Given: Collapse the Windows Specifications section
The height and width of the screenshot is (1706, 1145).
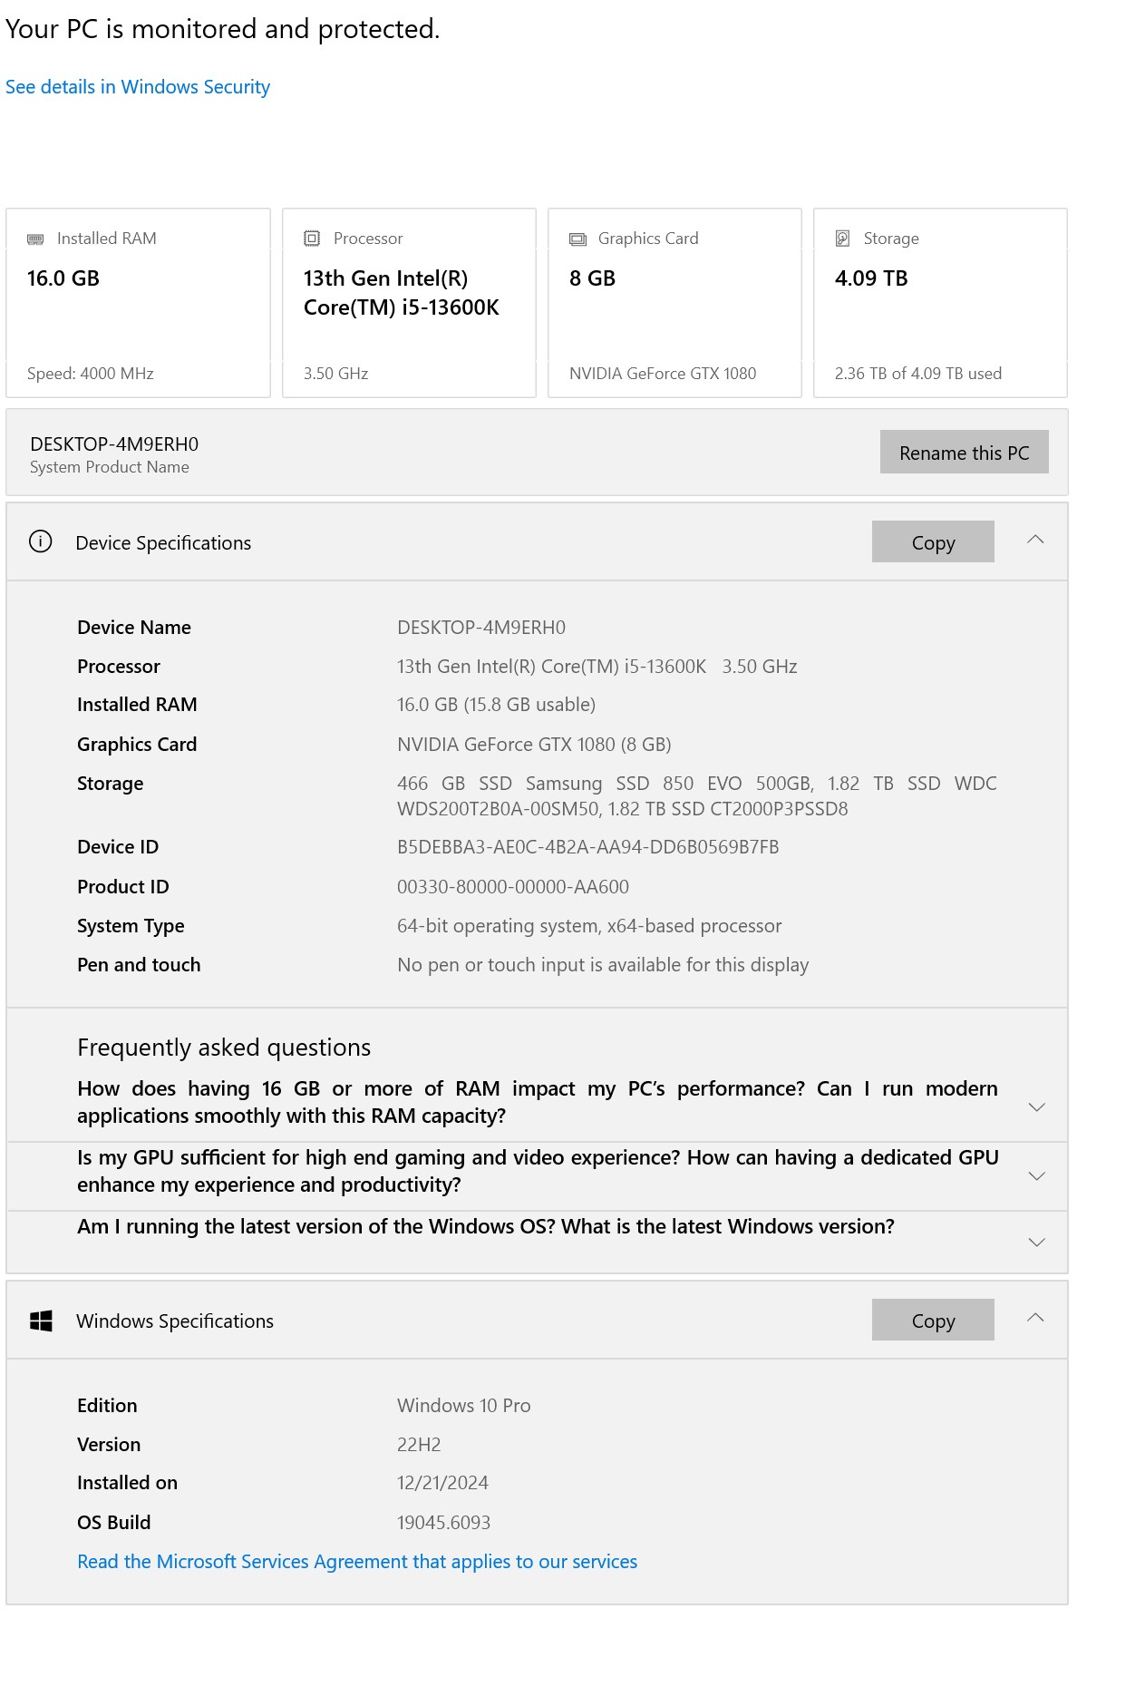Looking at the screenshot, I should click(x=1035, y=1318).
